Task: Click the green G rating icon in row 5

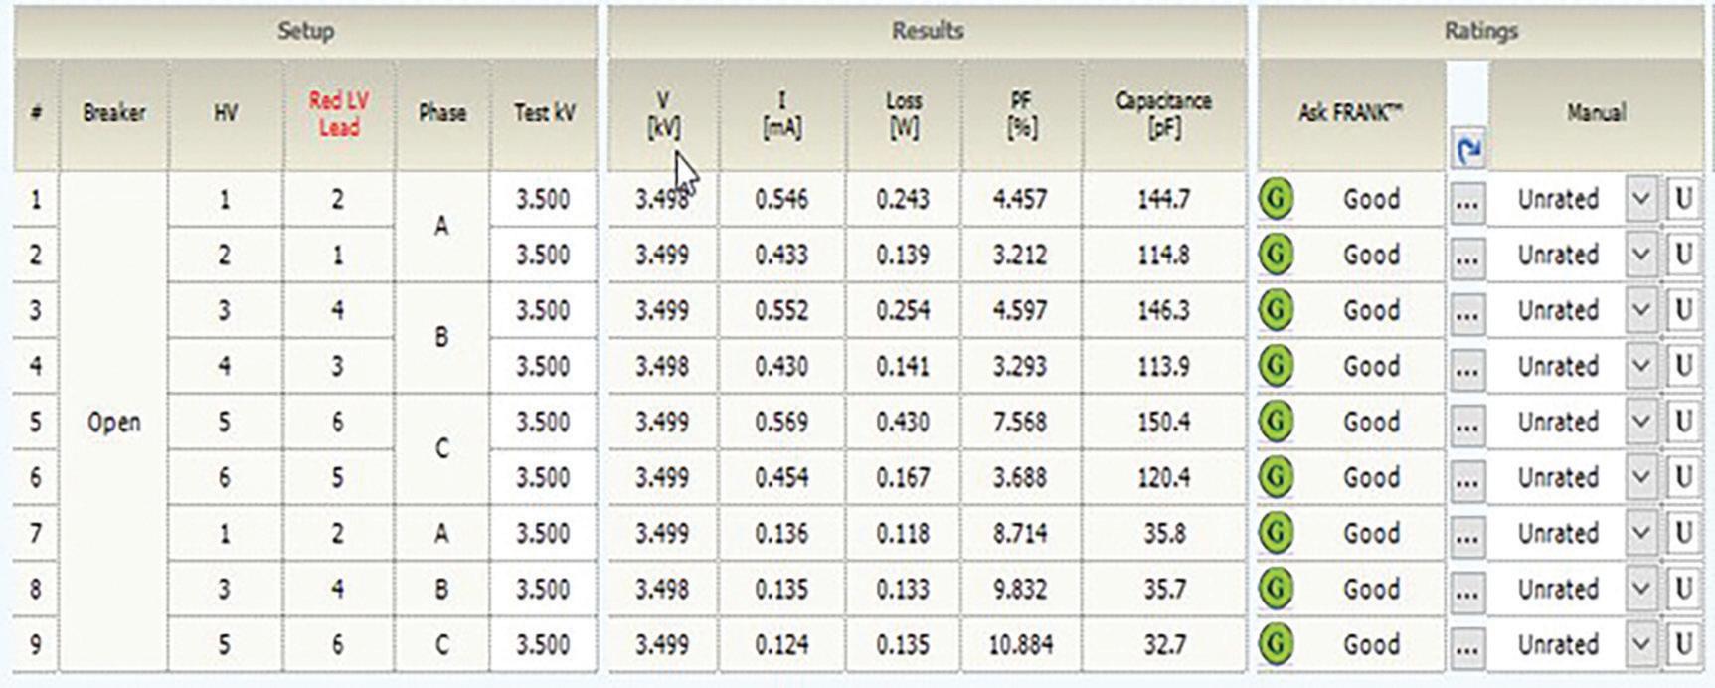Action: point(1277,422)
